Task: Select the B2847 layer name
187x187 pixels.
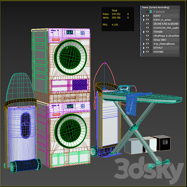Action: coord(157,16)
